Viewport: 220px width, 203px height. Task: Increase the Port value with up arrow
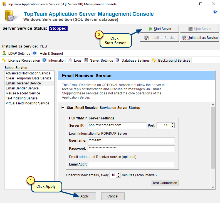coord(172,124)
